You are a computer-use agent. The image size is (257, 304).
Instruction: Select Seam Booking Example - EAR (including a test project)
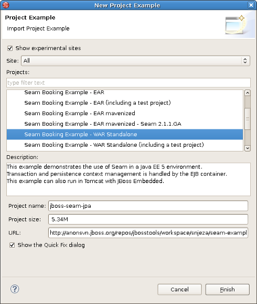(125, 103)
